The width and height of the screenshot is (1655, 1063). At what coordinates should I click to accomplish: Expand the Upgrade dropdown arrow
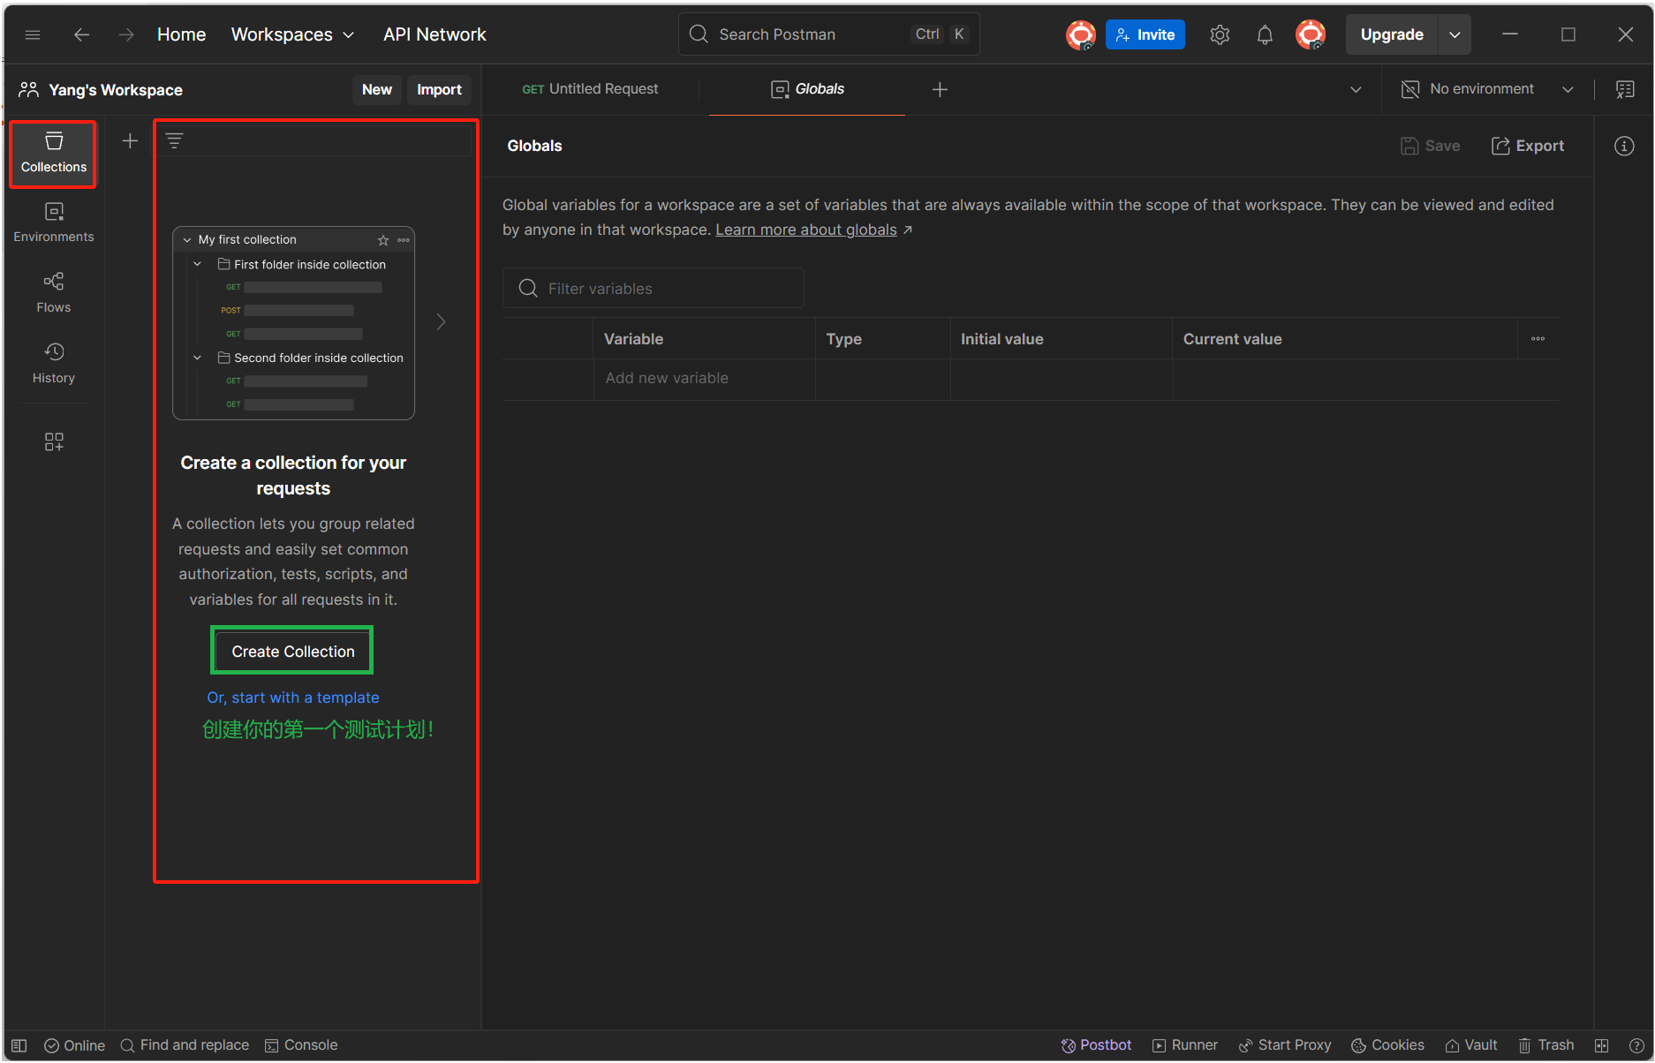tap(1455, 34)
